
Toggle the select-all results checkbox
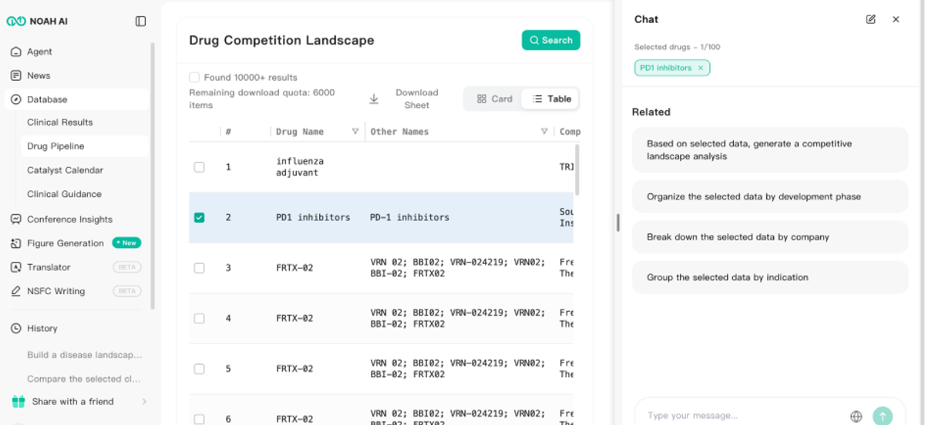click(x=194, y=77)
